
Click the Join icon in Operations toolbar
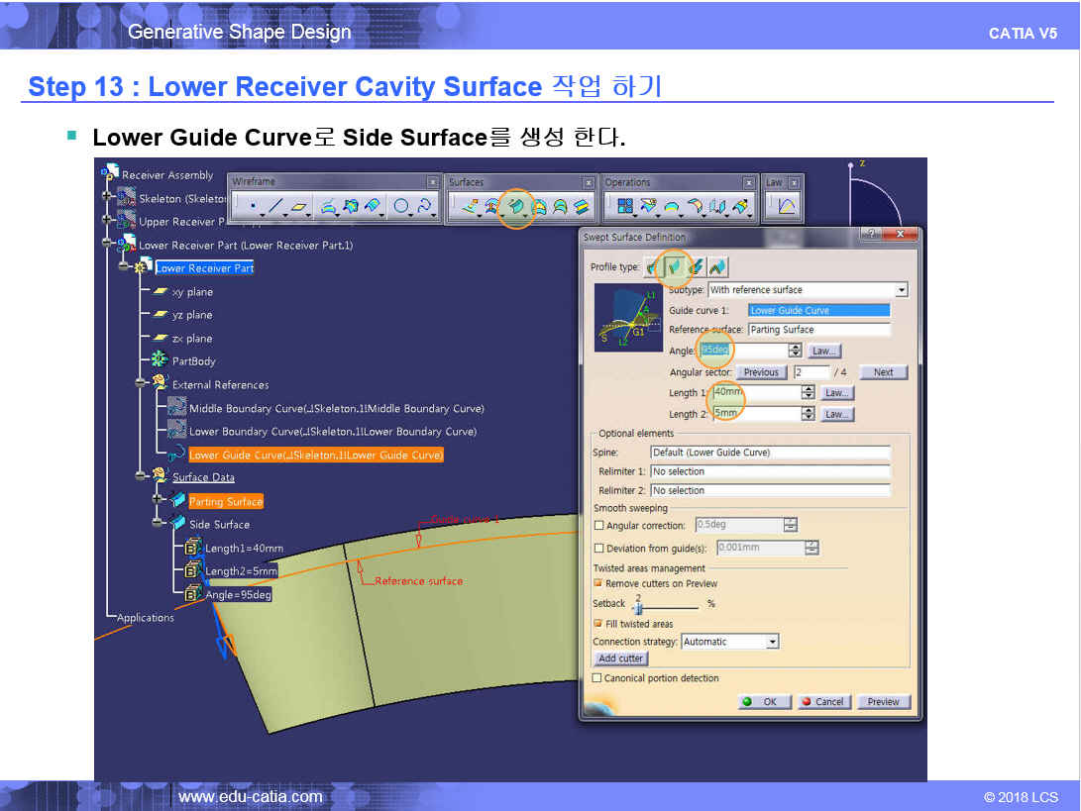click(626, 207)
